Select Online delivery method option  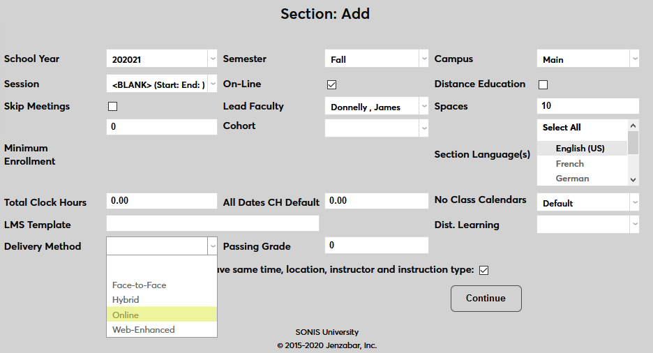(162, 315)
